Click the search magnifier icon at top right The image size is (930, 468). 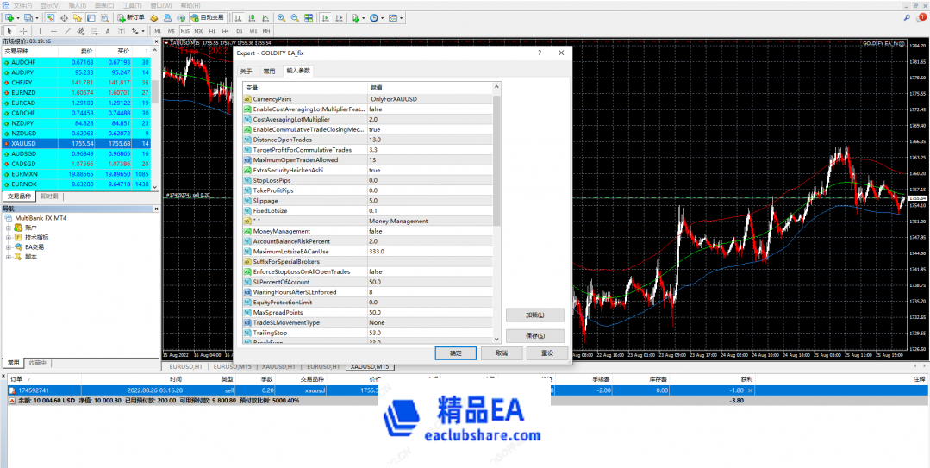click(x=908, y=18)
